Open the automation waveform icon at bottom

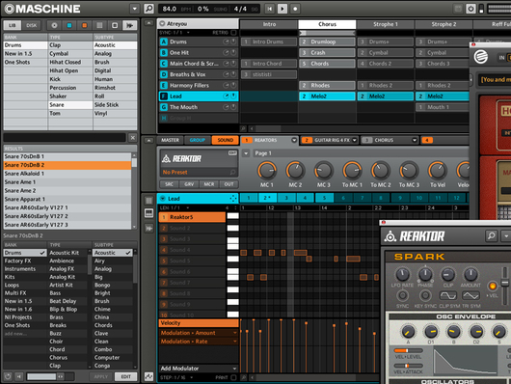click(x=148, y=376)
